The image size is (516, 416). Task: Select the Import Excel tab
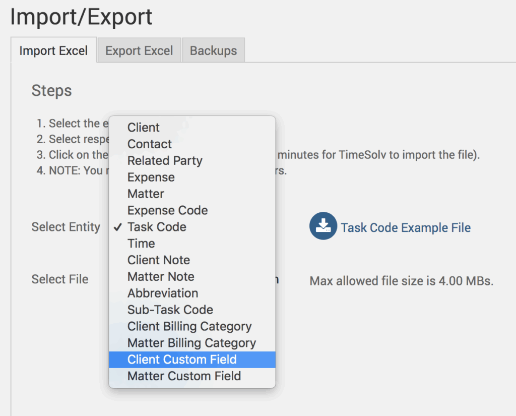[x=53, y=51]
